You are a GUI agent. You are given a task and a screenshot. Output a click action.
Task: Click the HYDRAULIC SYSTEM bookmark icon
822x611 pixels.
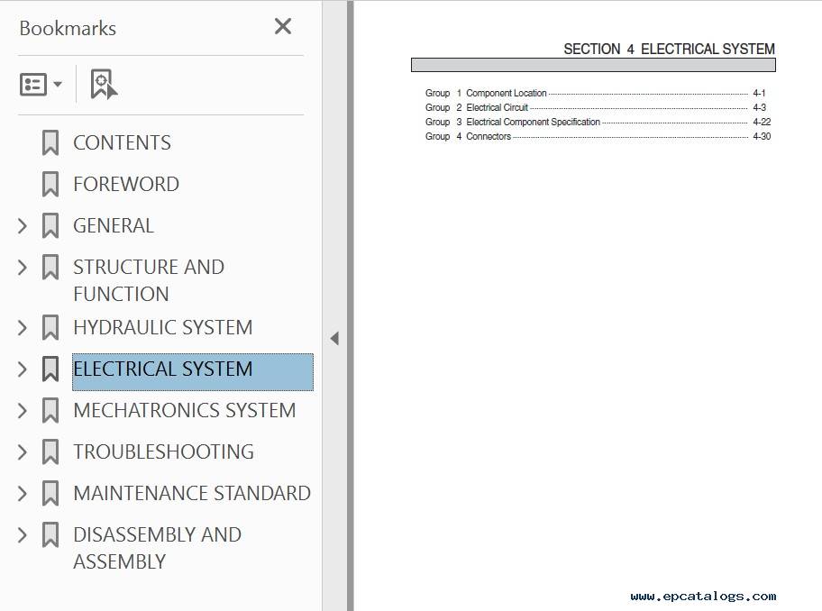coord(50,327)
